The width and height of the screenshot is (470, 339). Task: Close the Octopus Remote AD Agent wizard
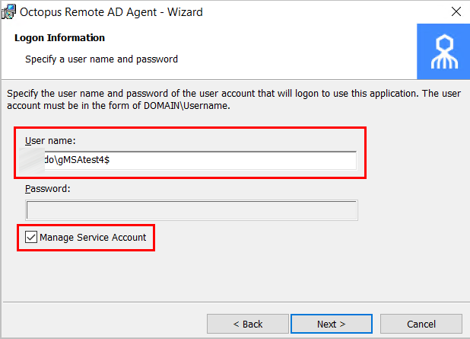(456, 11)
